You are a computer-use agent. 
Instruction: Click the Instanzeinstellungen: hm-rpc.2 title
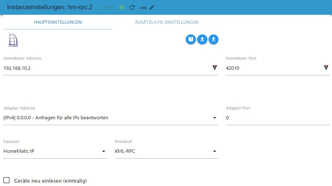(x=50, y=7)
